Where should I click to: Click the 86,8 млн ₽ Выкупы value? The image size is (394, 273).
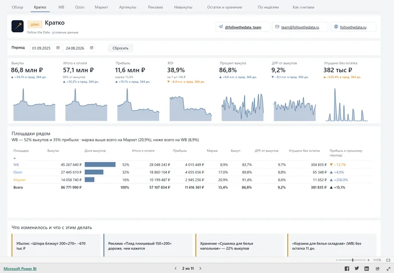click(27, 70)
